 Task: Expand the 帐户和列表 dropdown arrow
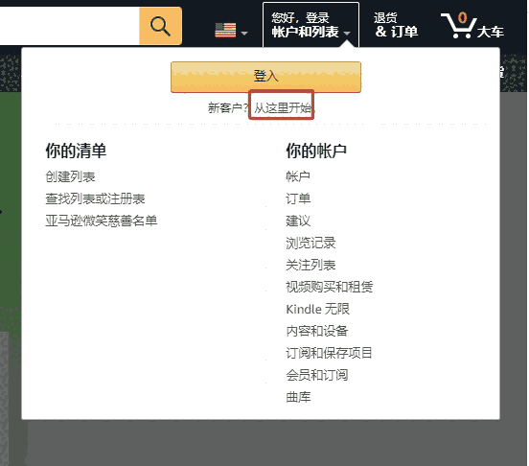(347, 33)
